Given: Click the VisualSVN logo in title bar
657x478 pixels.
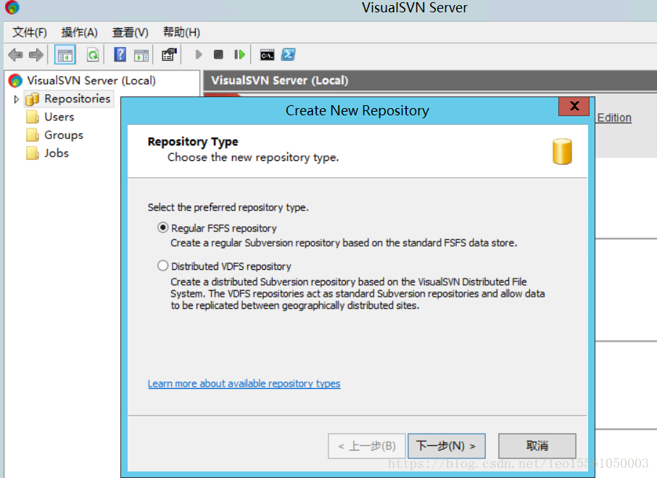Looking at the screenshot, I should click(x=12, y=7).
